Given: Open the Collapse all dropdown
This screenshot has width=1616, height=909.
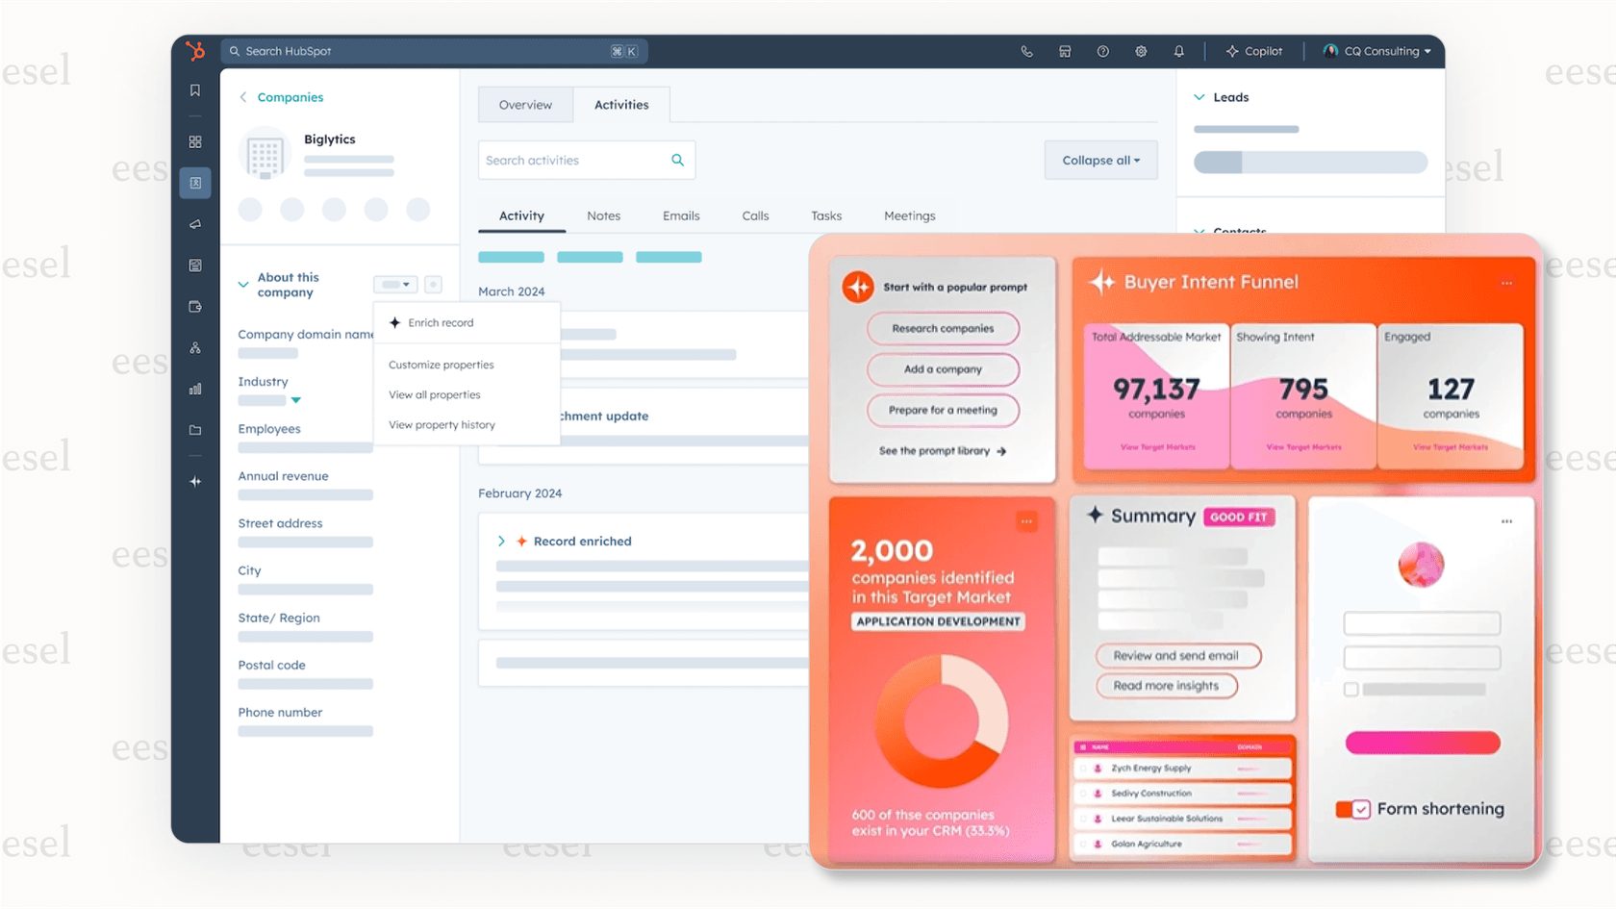Looking at the screenshot, I should tap(1100, 160).
